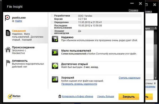Open Проверить уровень надежности link
This screenshot has width=159, height=104.
pos(79,84)
